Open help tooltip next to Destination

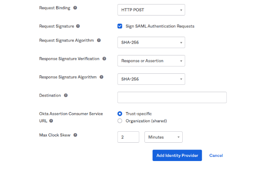click(66, 95)
